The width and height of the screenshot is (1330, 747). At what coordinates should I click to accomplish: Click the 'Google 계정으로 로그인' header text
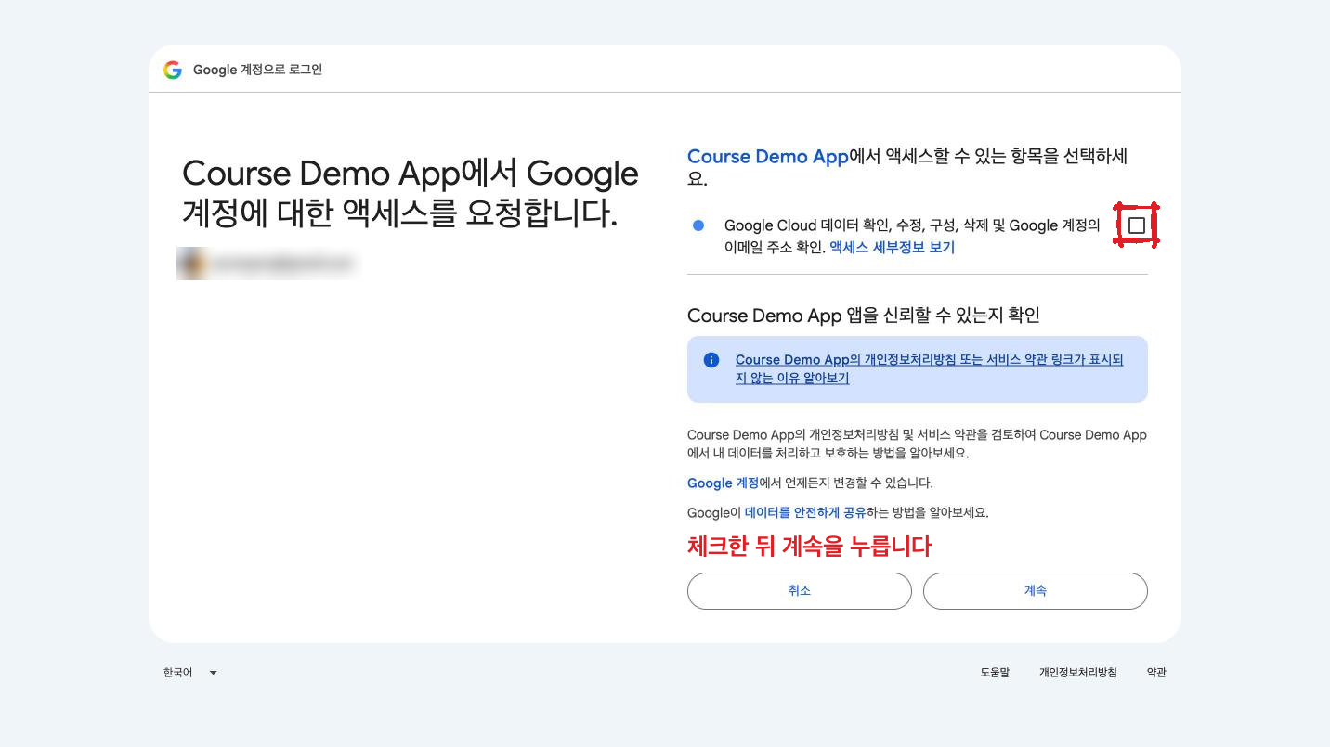pyautogui.click(x=258, y=70)
